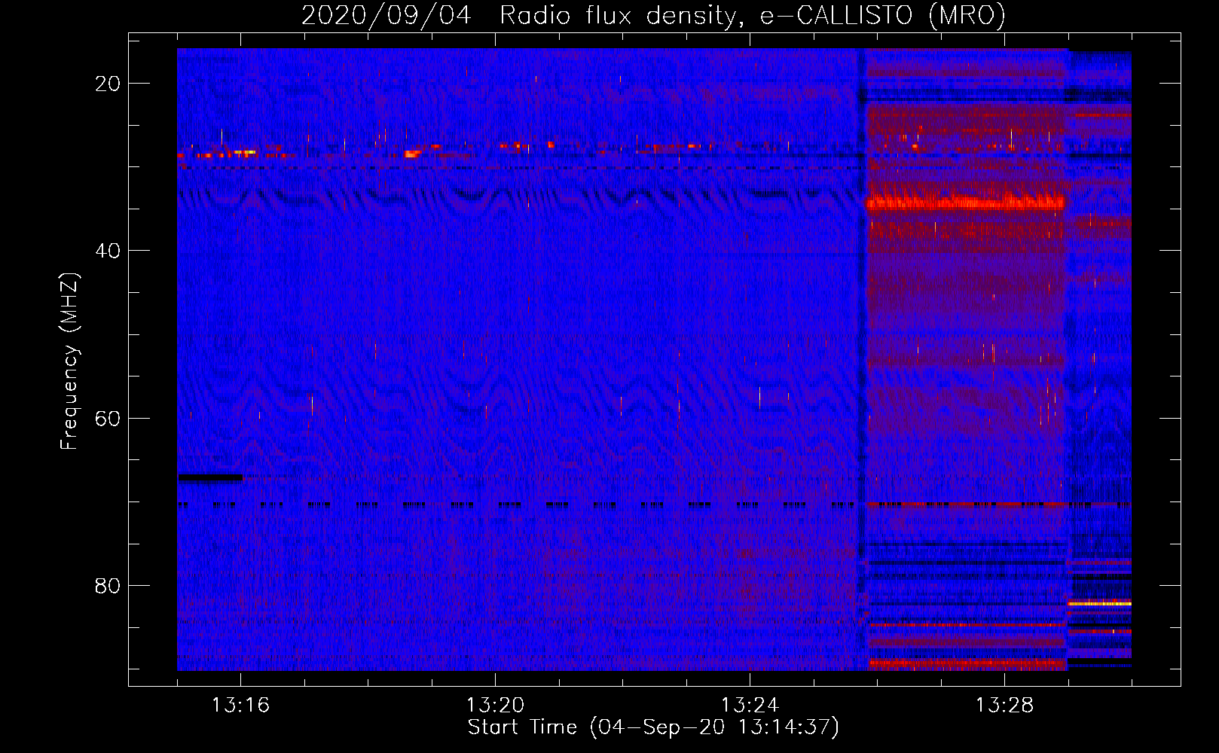Click the 13:28 time tick label

pos(1004,706)
